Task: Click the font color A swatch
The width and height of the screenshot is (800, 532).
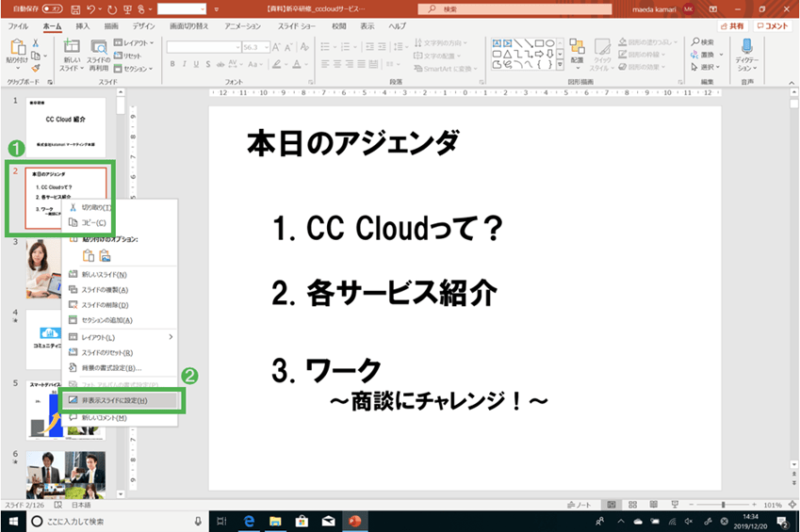Action: pos(297,64)
